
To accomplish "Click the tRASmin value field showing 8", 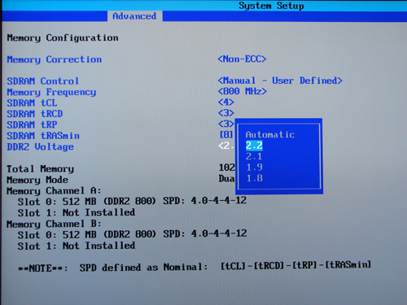I will pos(226,134).
